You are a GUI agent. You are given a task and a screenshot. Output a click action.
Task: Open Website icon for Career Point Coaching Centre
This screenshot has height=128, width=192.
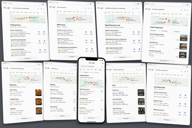(x=40, y=41)
